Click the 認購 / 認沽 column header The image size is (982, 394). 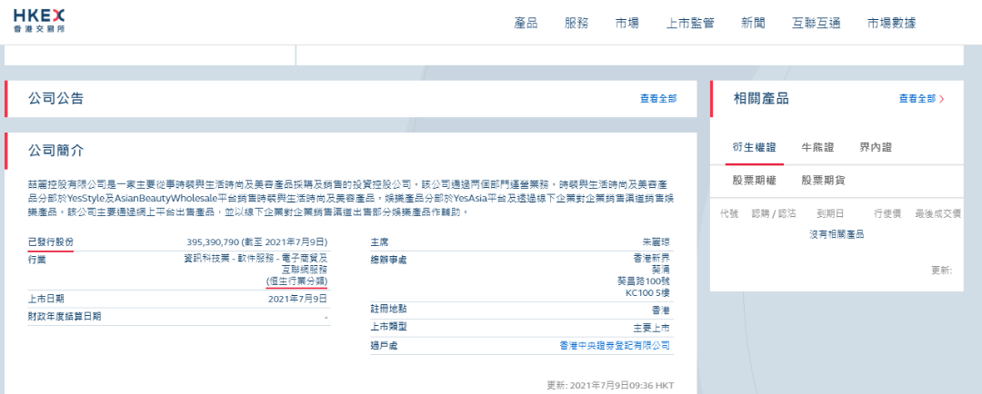point(774,213)
